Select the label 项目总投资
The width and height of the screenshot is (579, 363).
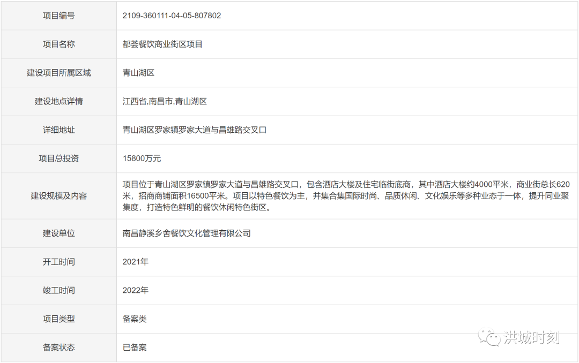click(x=59, y=158)
